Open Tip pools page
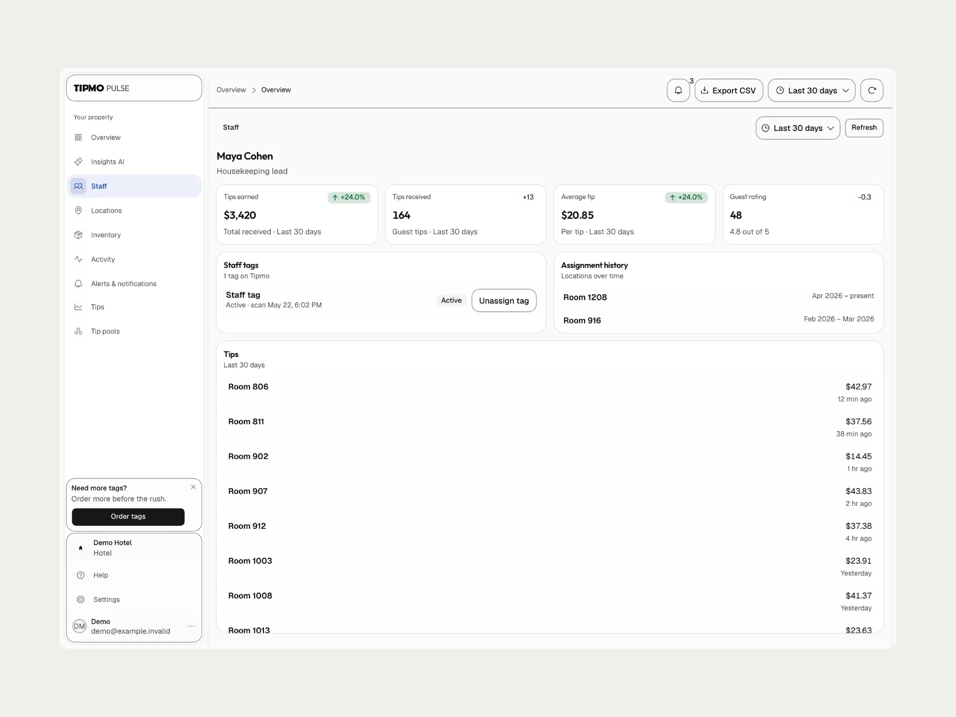 pos(134,332)
